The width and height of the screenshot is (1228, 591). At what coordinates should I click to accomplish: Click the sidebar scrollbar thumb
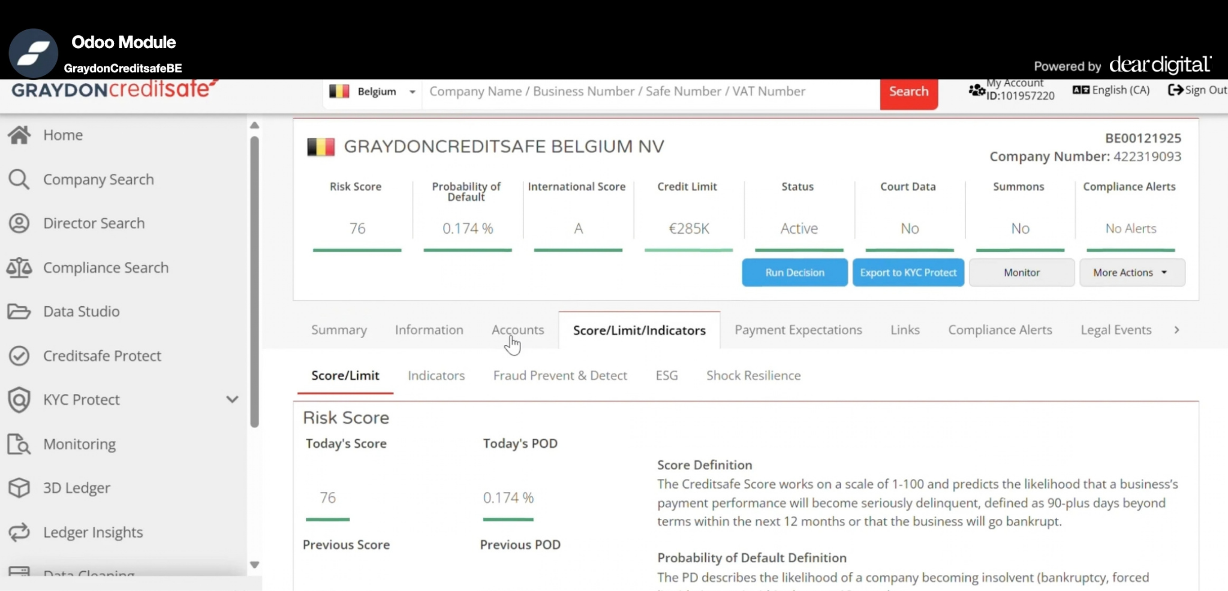point(254,282)
